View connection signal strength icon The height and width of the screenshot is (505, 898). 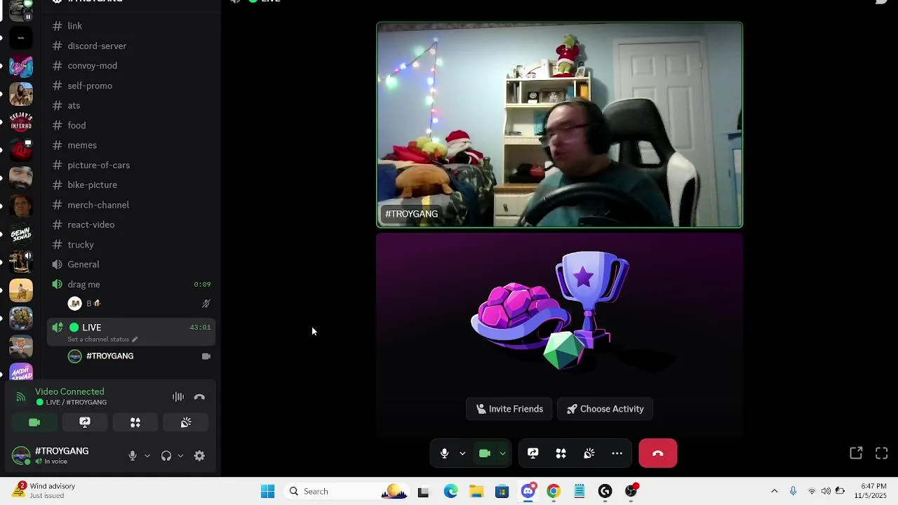pyautogui.click(x=20, y=397)
